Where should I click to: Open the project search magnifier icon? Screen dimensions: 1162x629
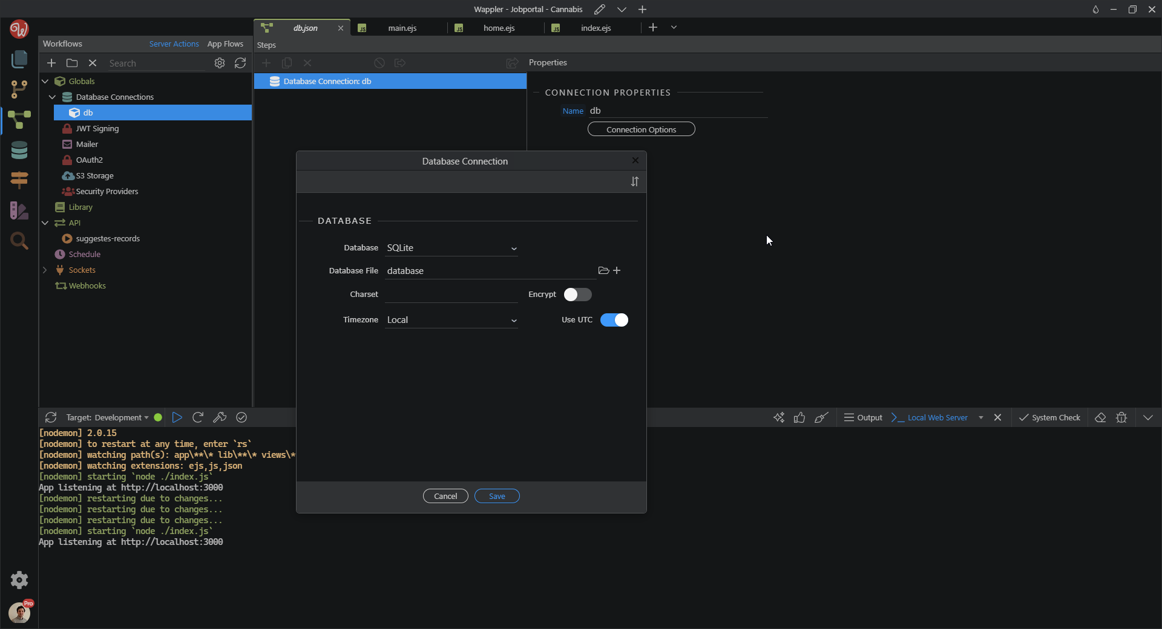click(19, 241)
